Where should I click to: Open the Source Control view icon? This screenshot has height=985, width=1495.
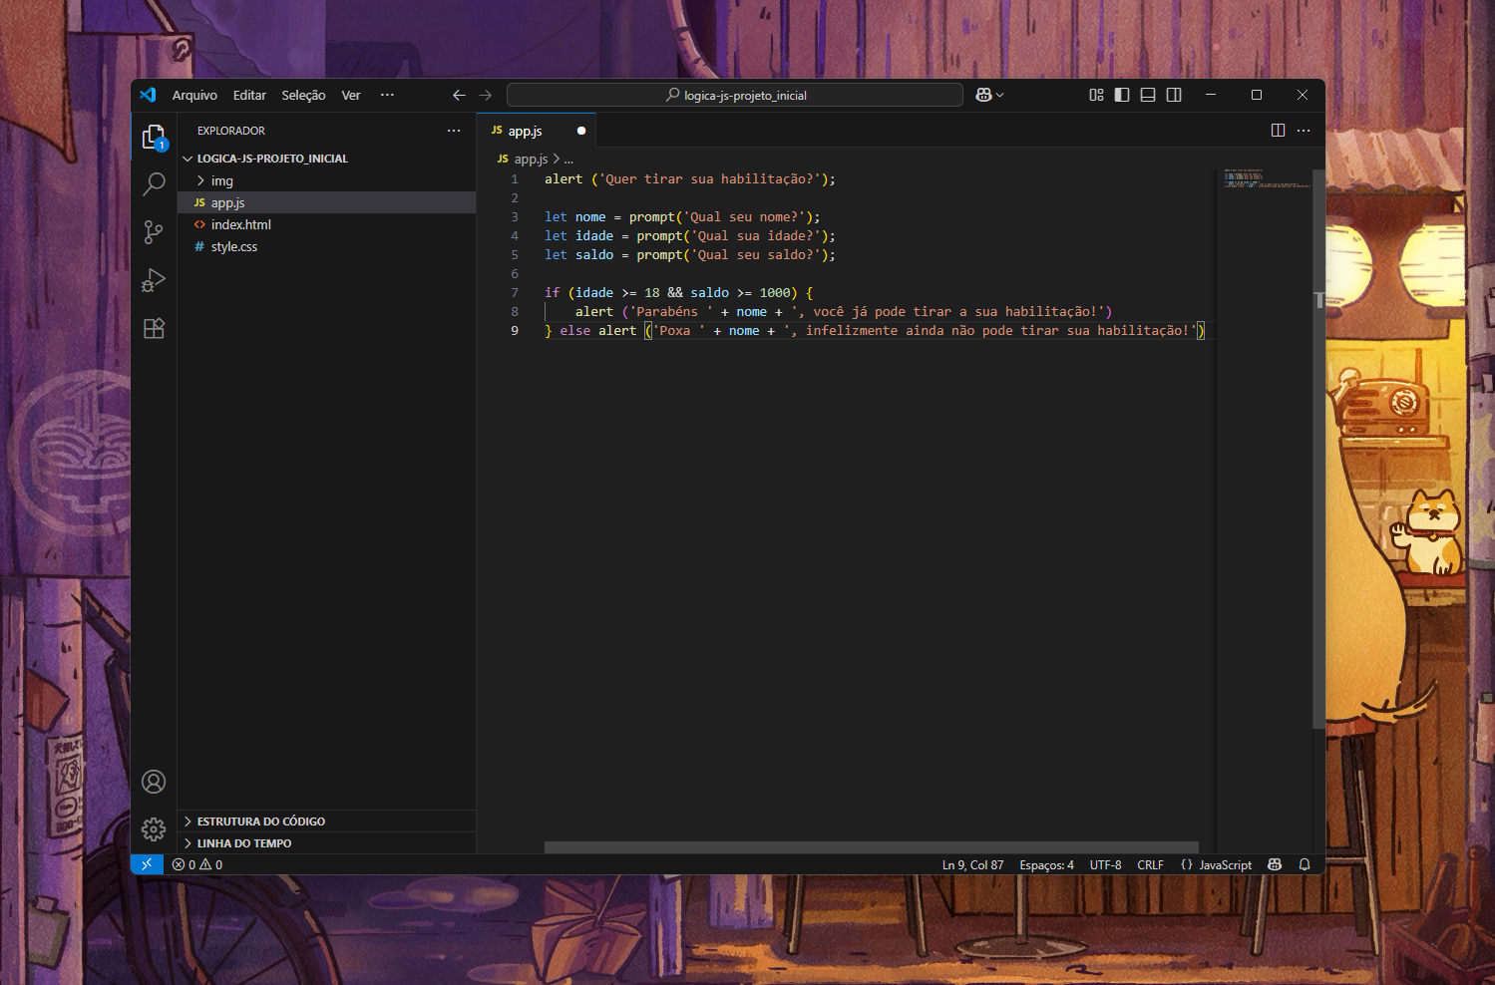(x=154, y=232)
